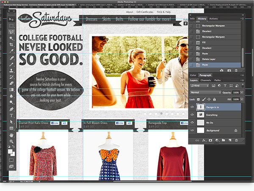This screenshot has height=191, width=254.
Task: Switch to the Actions tab
Action: 214,19
